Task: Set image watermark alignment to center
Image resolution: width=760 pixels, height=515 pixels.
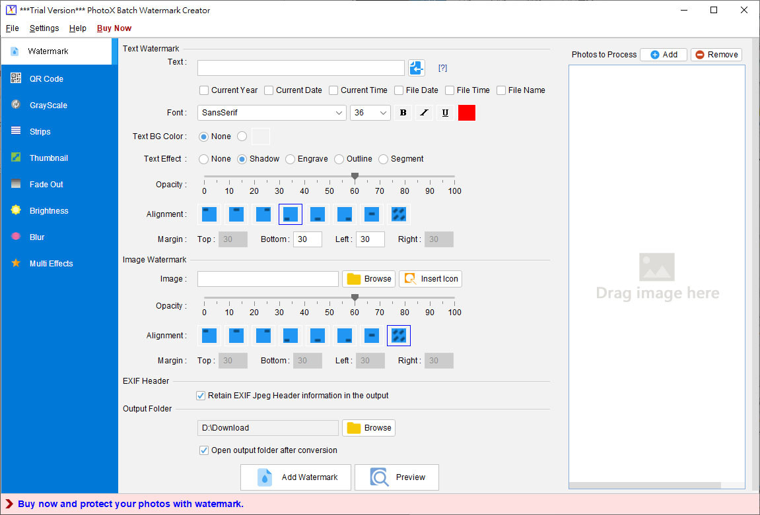Action: coord(372,336)
